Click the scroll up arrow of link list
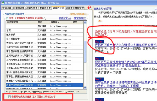Image resolution: width=157 pixels, height=101 pixels. pos(85,22)
